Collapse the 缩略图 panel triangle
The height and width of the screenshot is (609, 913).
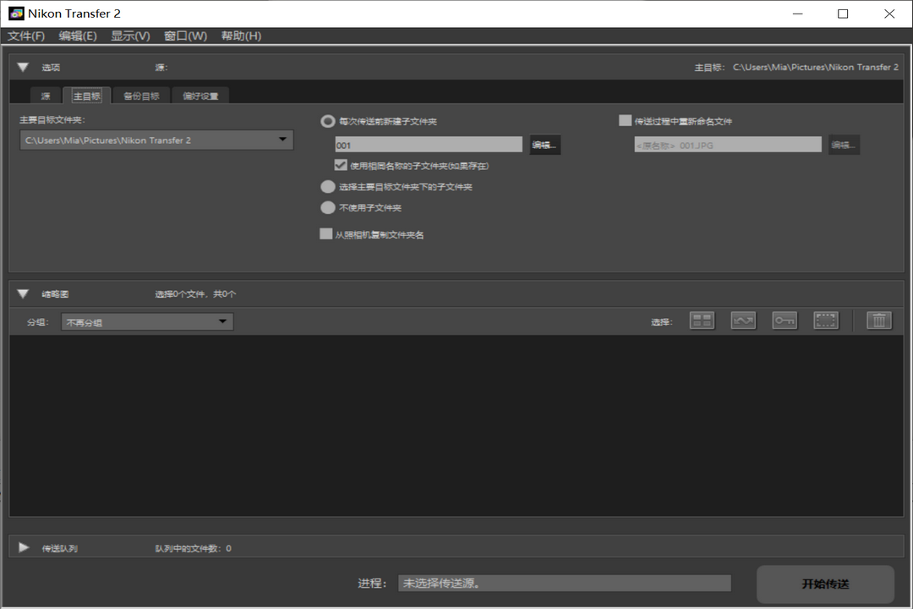click(x=24, y=294)
